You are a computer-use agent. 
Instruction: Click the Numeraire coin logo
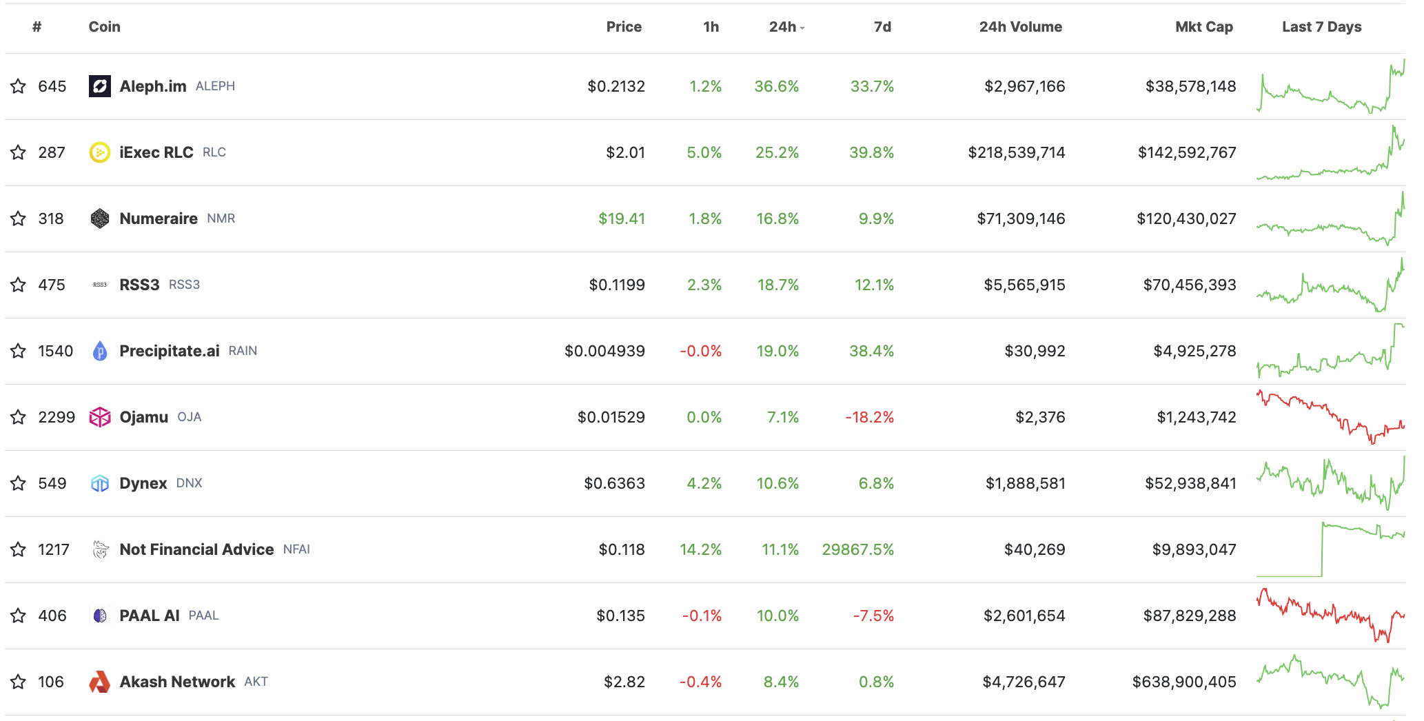tap(100, 219)
